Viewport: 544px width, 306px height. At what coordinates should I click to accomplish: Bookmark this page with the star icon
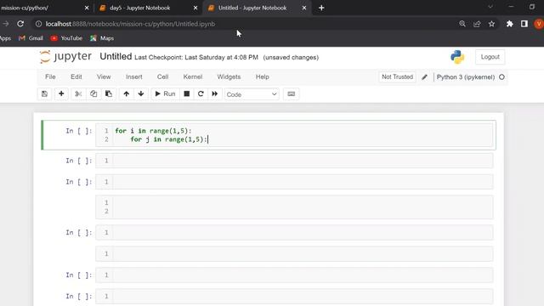coord(491,24)
